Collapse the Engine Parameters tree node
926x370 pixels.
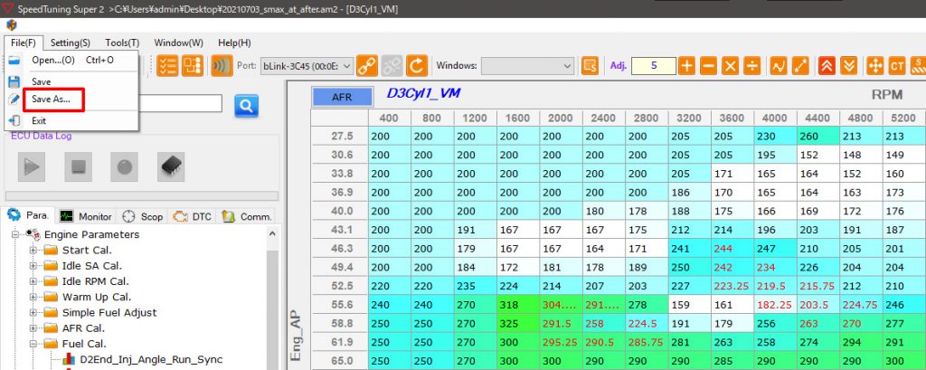(15, 234)
